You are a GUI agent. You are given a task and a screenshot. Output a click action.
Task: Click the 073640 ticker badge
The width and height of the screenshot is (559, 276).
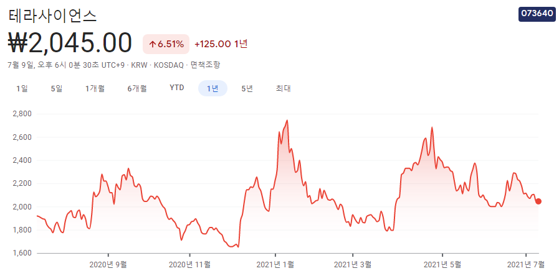537,14
